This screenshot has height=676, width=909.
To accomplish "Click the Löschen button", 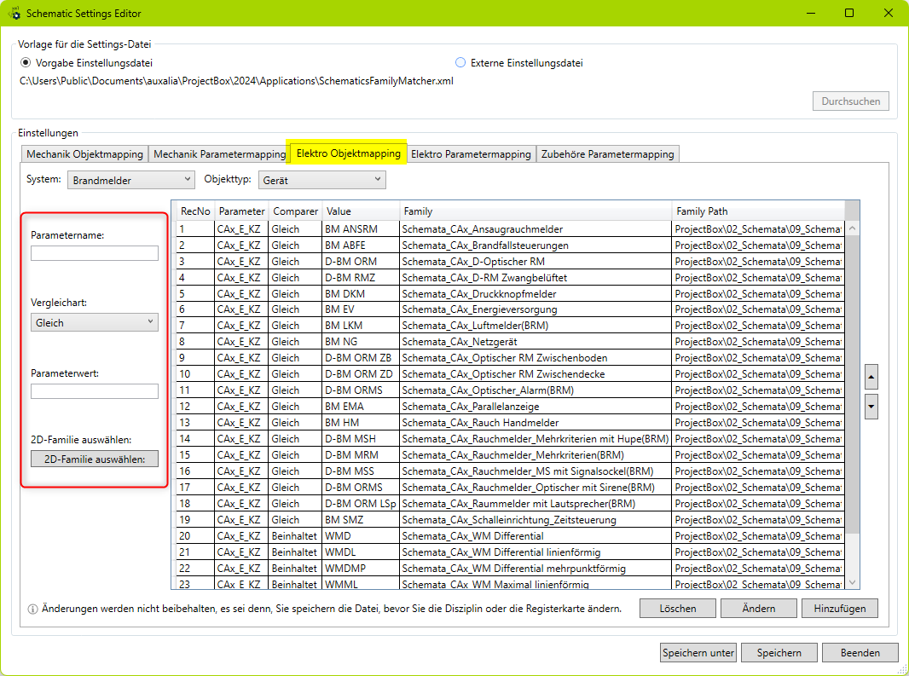I will coord(678,609).
